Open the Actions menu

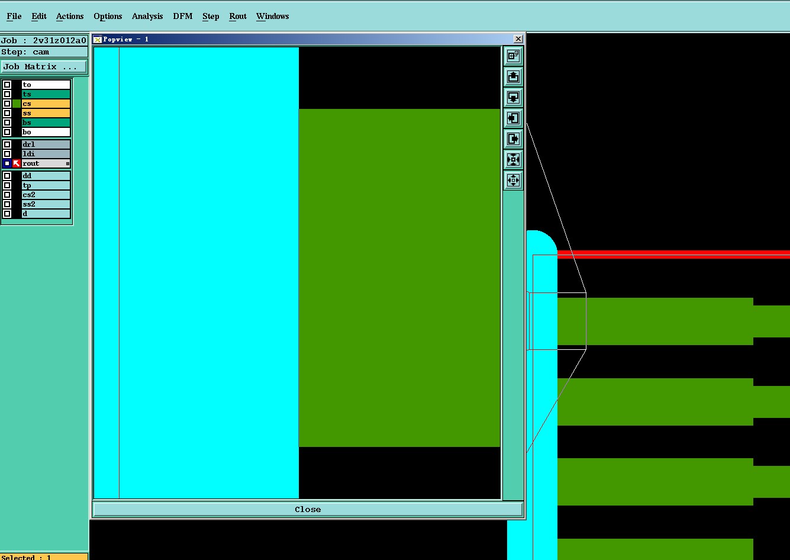click(x=70, y=16)
